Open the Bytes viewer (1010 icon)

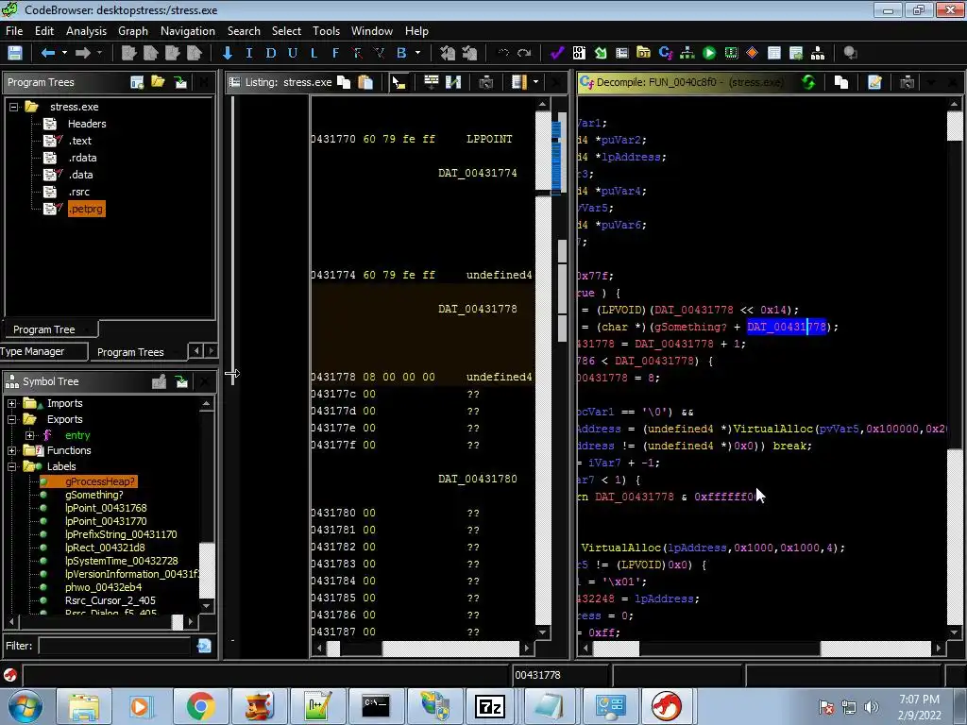coord(579,53)
